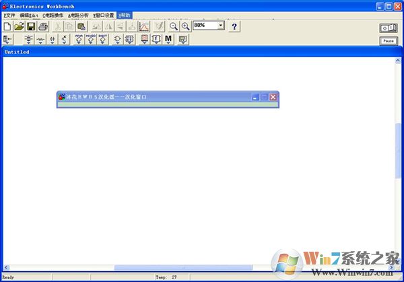Viewport: 404px width, 282px height.
Task: Click the vertical scrollbar thumb
Action: tap(398, 151)
